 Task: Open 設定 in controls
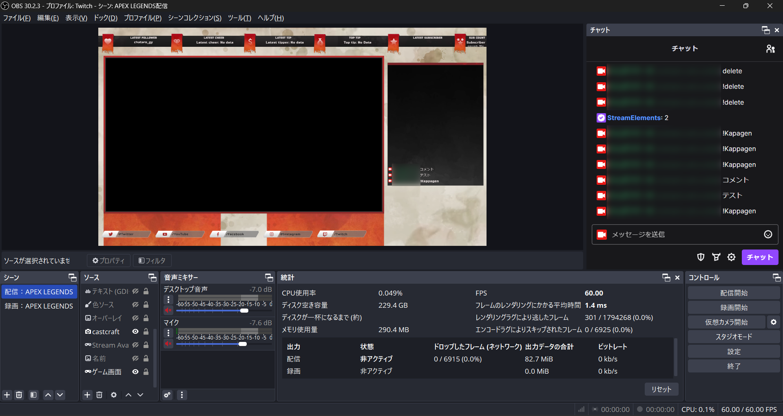click(x=734, y=352)
